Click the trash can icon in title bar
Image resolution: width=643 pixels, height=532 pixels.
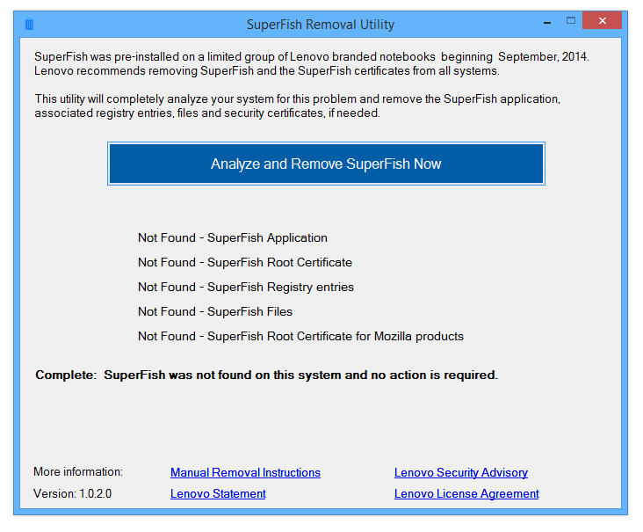(29, 25)
